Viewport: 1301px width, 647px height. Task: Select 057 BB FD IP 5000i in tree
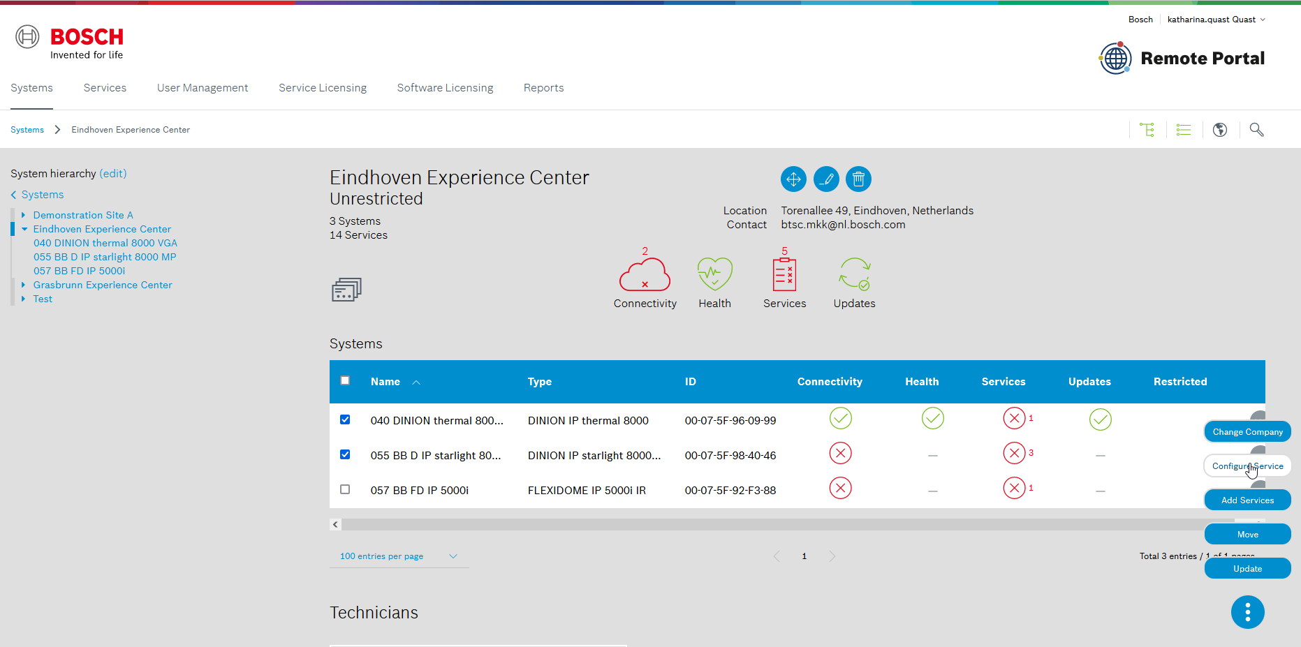pyautogui.click(x=80, y=271)
